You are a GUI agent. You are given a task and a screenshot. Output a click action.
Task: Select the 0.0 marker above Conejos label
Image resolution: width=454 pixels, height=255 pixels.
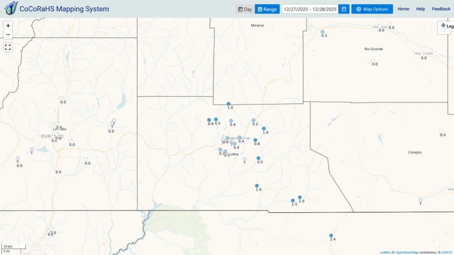point(441,131)
